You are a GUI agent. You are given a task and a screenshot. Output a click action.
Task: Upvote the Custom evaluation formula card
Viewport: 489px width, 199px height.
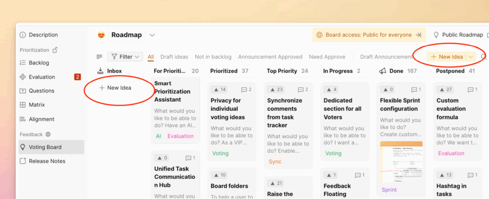[x=446, y=90]
